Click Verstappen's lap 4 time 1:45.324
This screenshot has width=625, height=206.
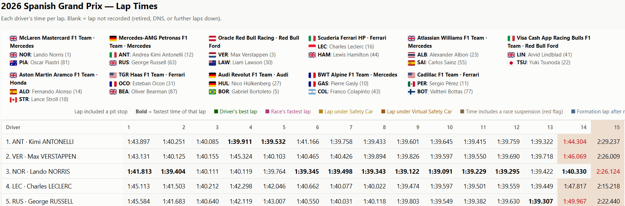click(241, 157)
